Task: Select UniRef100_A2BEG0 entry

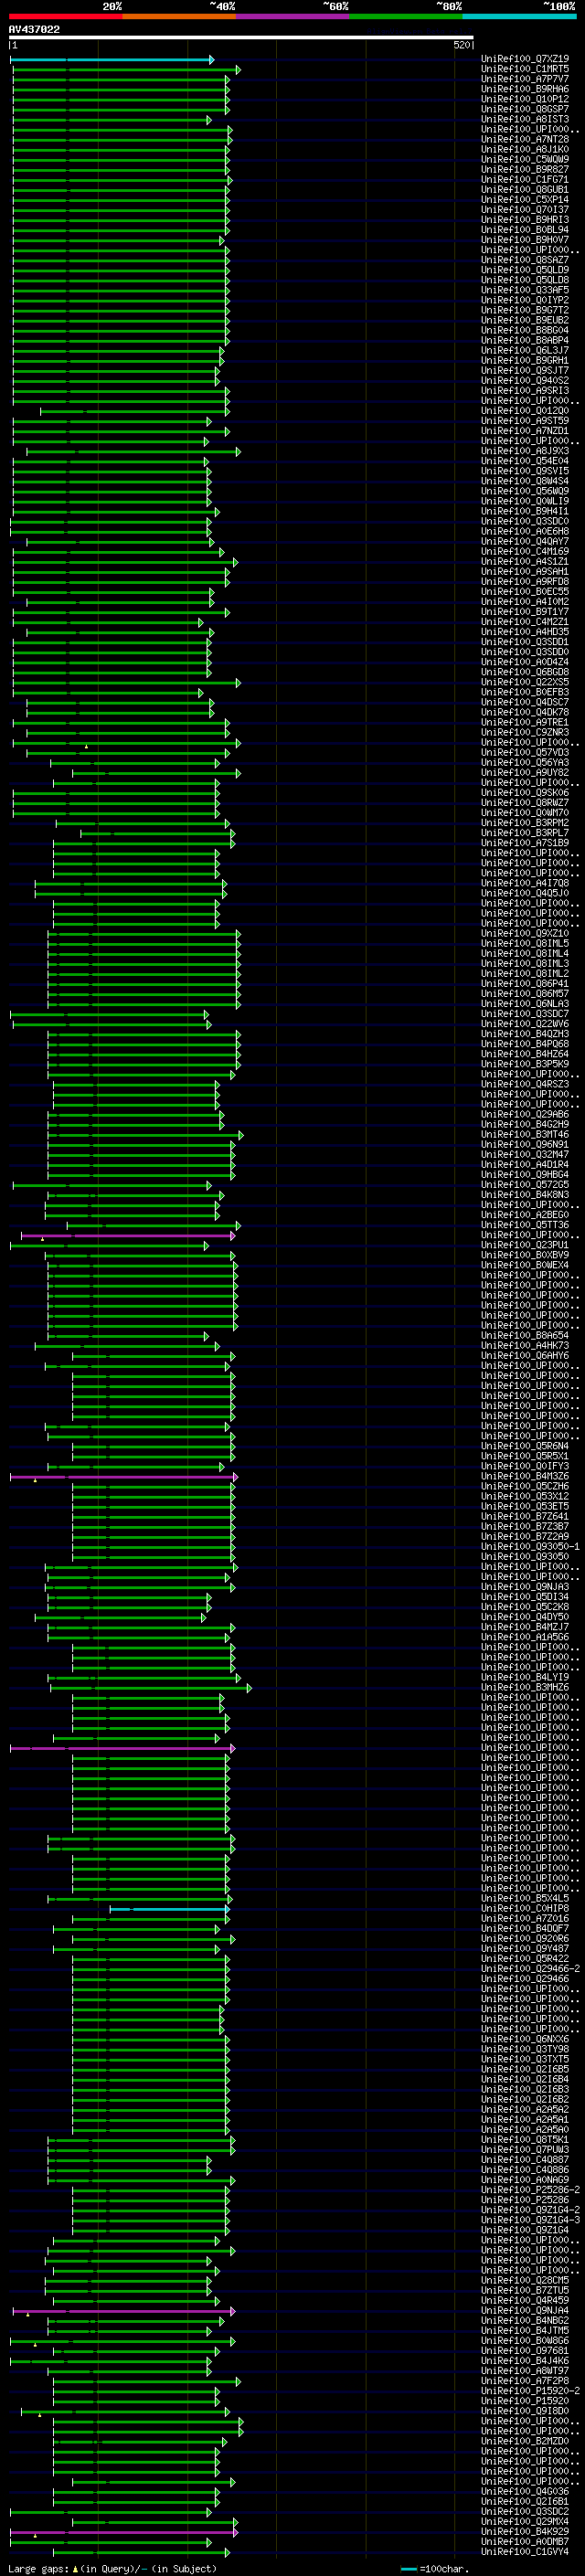Action: 525,1215
